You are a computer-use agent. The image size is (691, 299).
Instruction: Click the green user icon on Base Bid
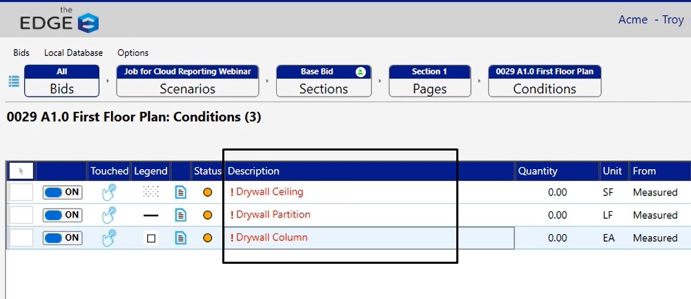click(x=360, y=72)
